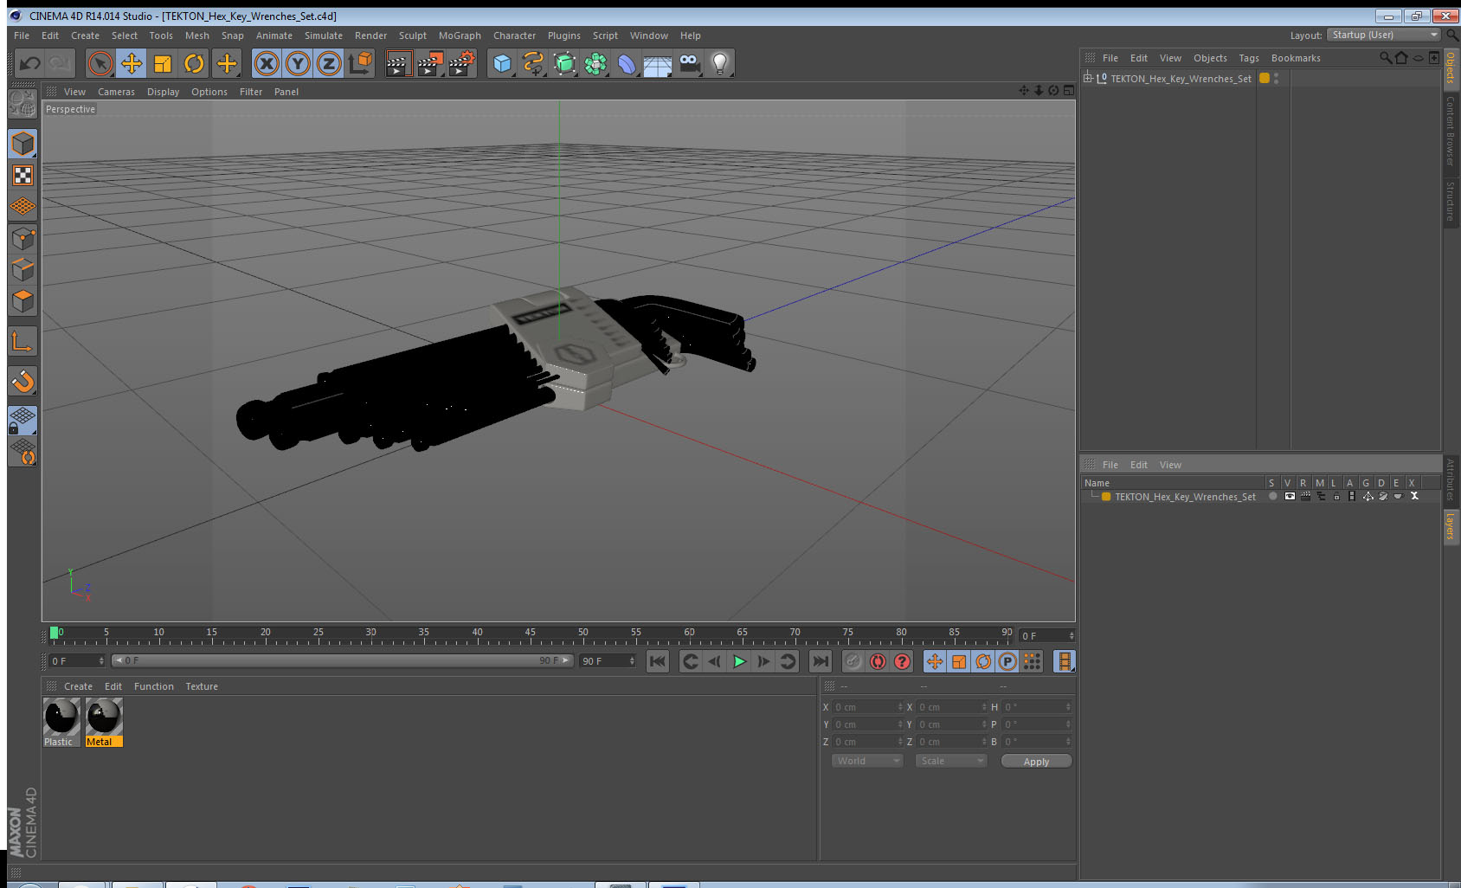Click the Apply coordinates button

pos(1036,762)
